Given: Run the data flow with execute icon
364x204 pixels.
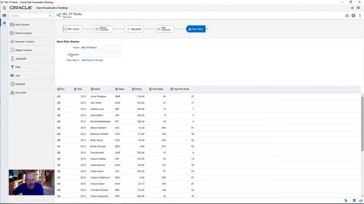Looking at the screenshot, I should pyautogui.click(x=353, y=15).
